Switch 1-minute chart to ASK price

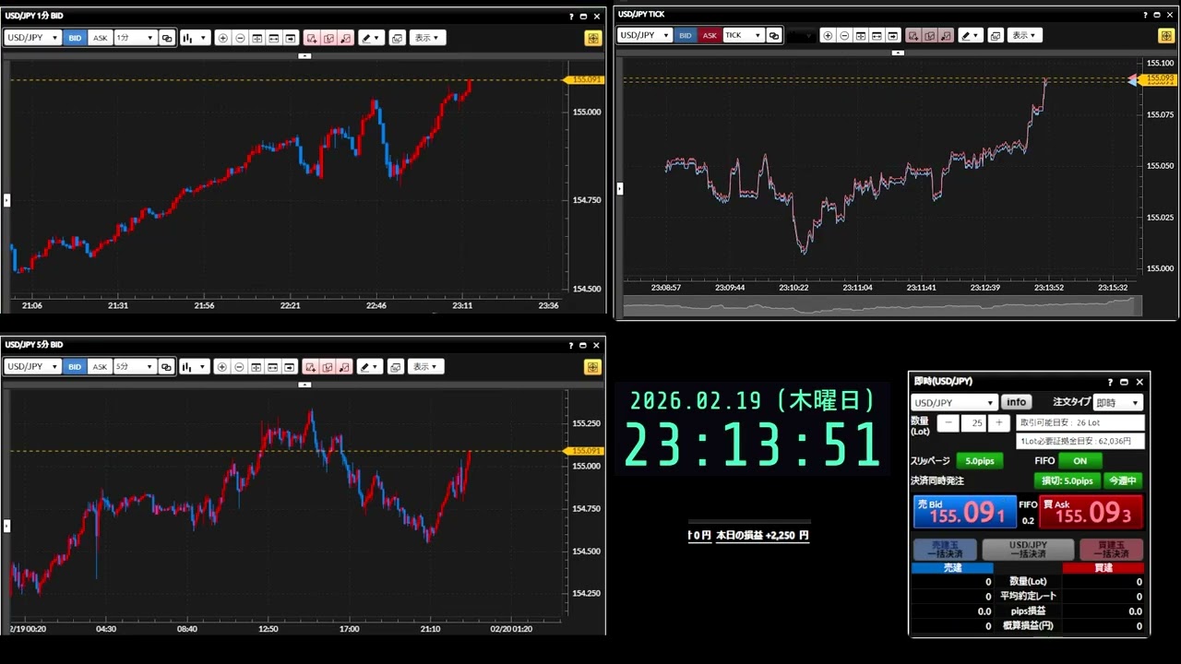(100, 38)
